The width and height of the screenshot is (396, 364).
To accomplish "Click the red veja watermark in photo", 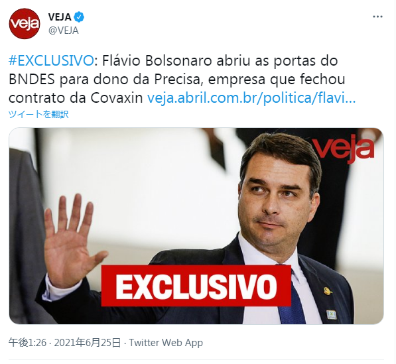I will pyautogui.click(x=343, y=149).
